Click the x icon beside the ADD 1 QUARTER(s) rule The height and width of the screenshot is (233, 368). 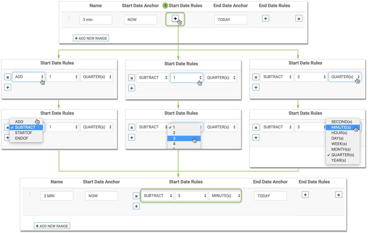[x=8, y=77]
